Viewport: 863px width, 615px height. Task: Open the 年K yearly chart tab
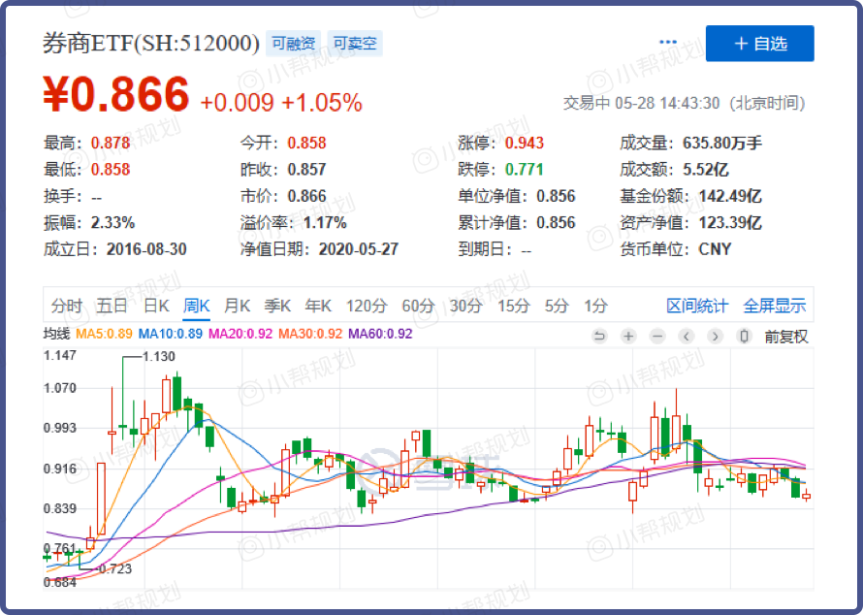click(x=318, y=306)
